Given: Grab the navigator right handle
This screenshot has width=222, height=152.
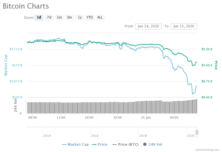Looking at the screenshot, I should [197, 132].
